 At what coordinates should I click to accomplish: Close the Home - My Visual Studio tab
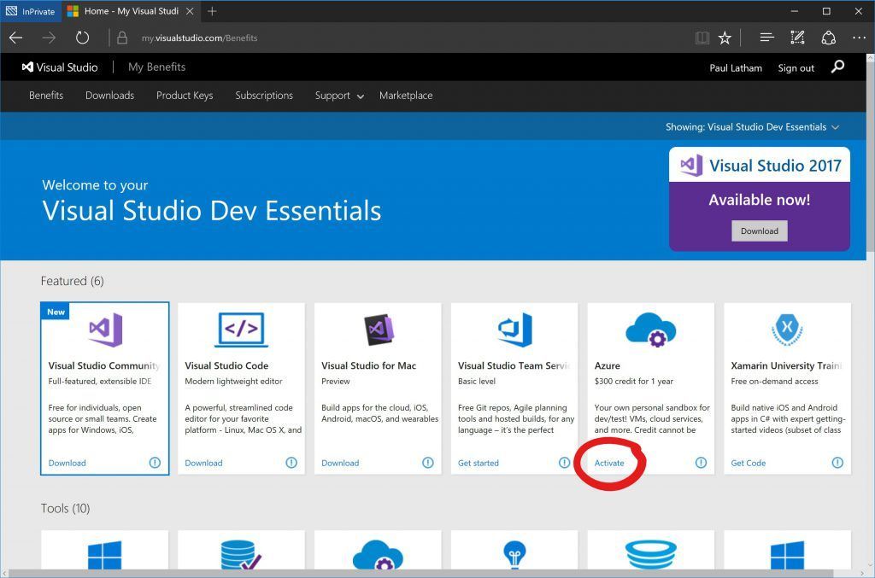190,11
